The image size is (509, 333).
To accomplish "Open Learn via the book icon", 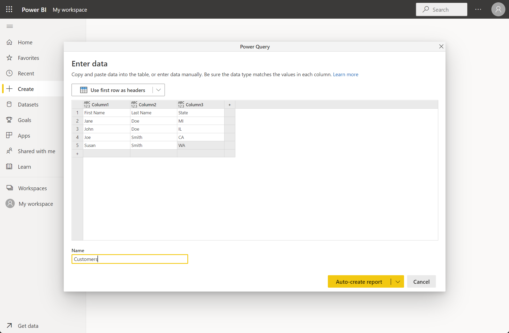I will 9,167.
